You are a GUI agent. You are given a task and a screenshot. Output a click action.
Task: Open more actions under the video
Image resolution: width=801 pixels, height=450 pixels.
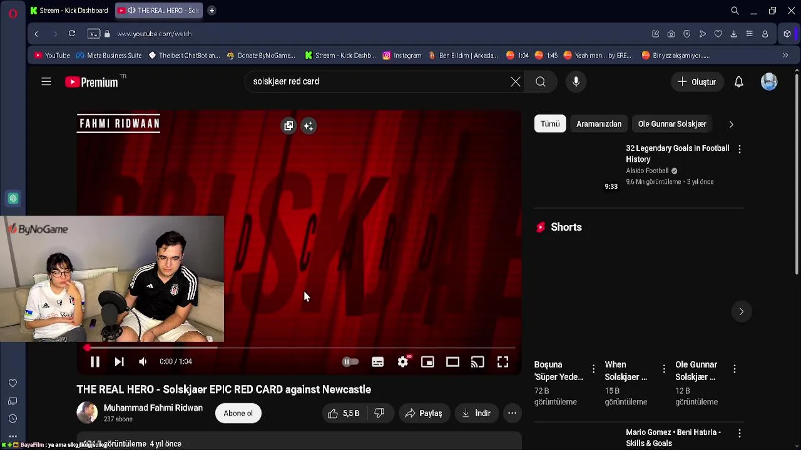click(512, 413)
